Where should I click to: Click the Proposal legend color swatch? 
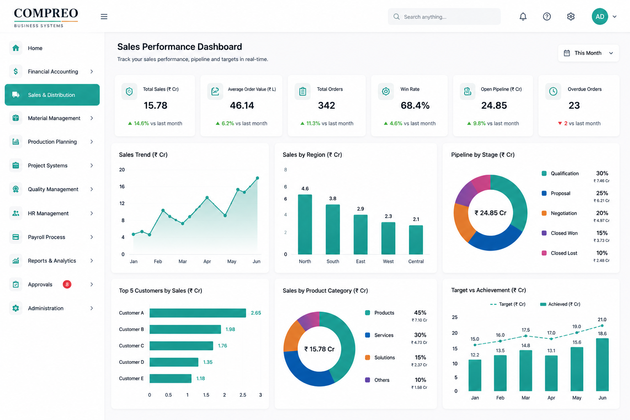click(x=544, y=193)
